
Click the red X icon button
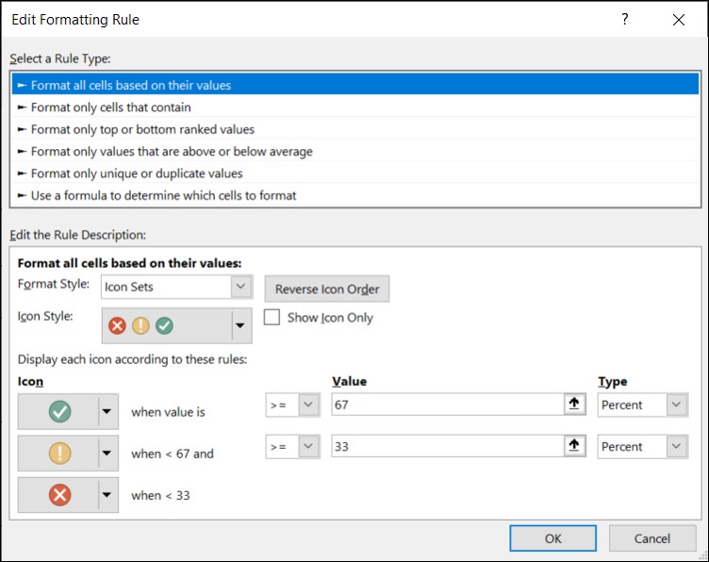(59, 494)
